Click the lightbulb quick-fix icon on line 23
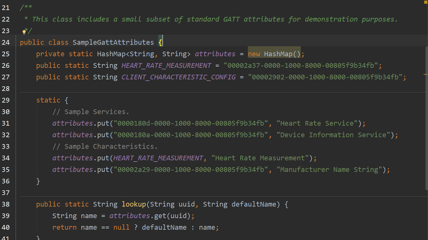The height and width of the screenshot is (240, 428). [24, 32]
